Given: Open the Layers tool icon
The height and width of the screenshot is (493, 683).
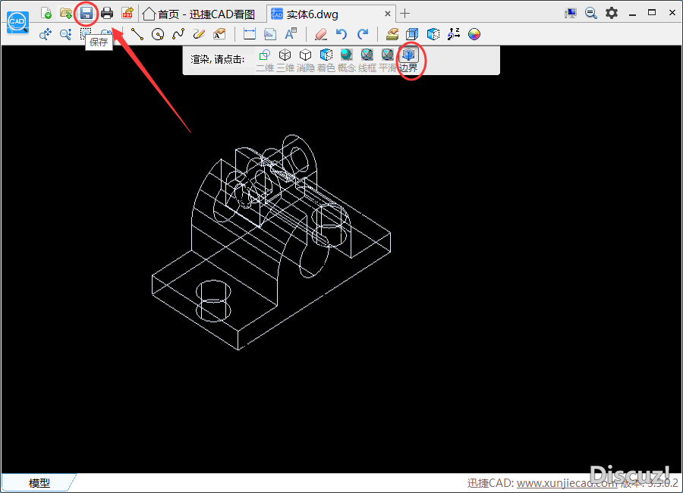Looking at the screenshot, I should [x=392, y=34].
